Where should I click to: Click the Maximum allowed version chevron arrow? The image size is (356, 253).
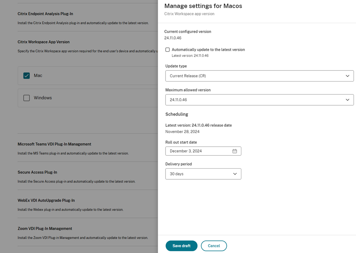347,100
